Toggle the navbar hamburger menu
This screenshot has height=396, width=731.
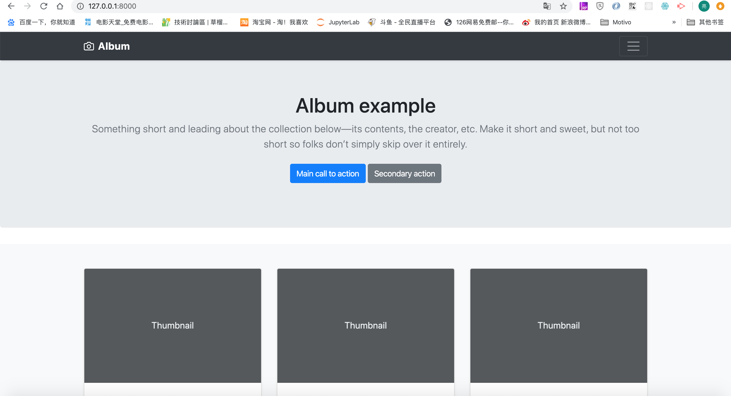(x=633, y=46)
